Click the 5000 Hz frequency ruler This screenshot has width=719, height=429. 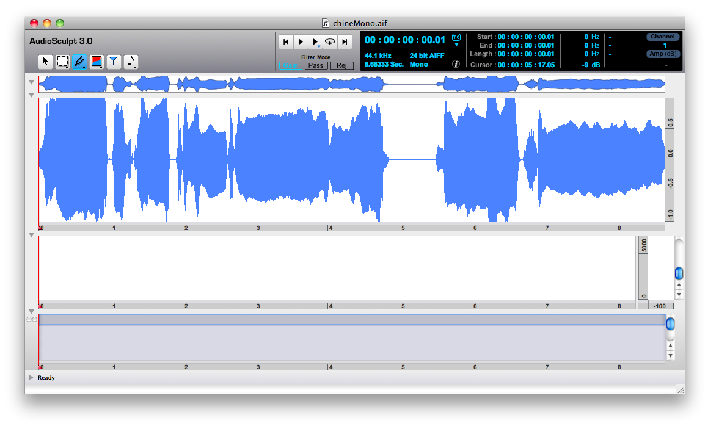pos(643,269)
